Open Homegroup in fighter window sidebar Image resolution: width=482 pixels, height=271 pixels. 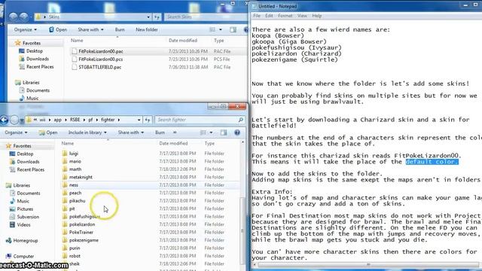25,241
